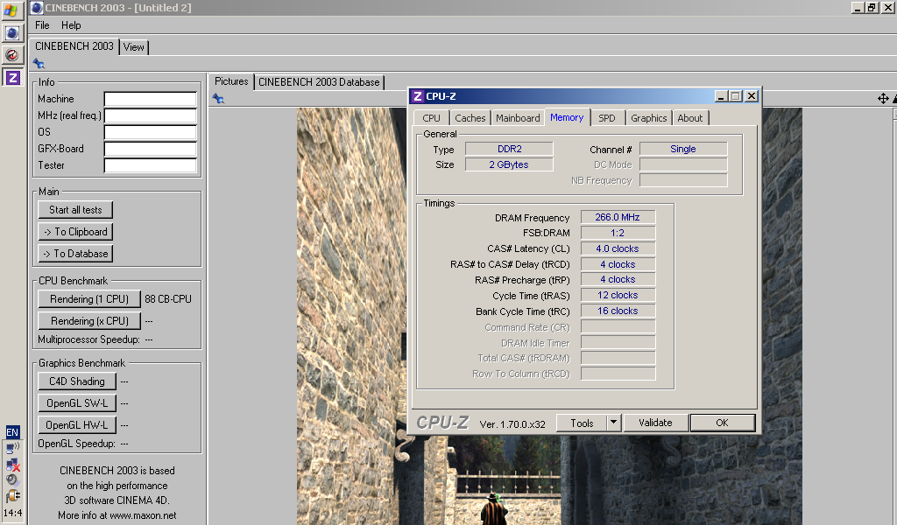Open the Caches tab in CPU-Z
This screenshot has width=897, height=525.
[x=470, y=118]
